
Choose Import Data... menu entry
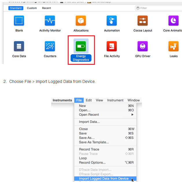(x=105, y=122)
